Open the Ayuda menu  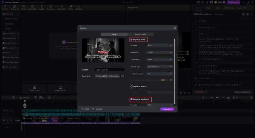(42, 2)
